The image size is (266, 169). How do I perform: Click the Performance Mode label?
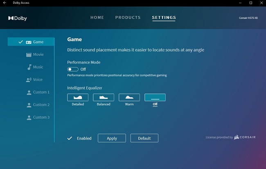pos(84,62)
